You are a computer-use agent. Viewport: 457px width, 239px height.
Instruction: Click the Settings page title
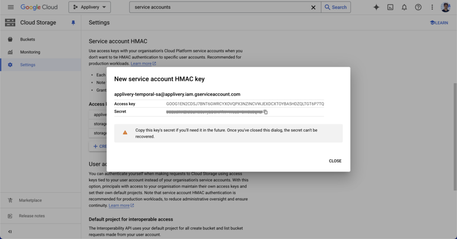point(99,22)
